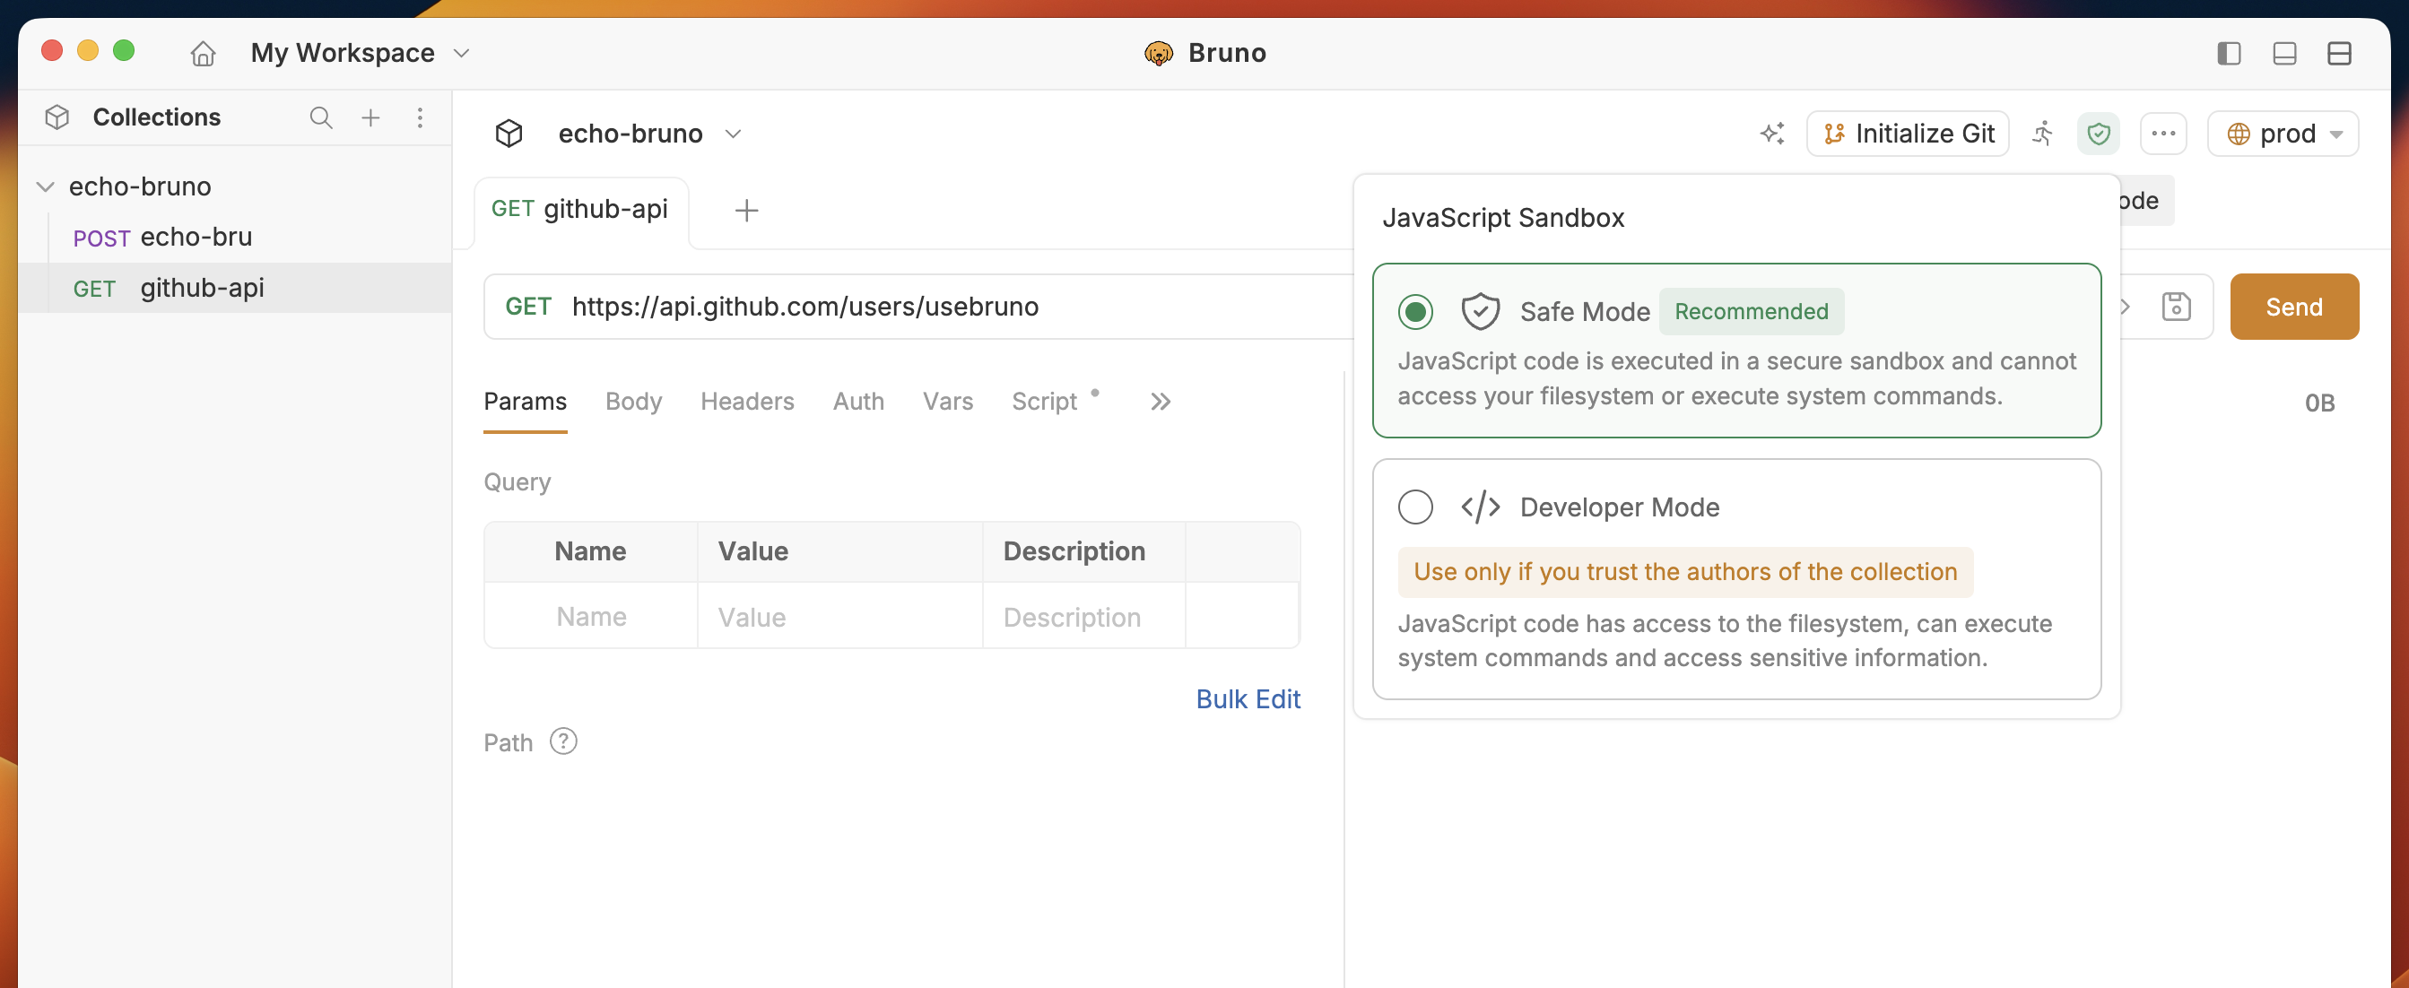Open the Headers tab
Screen dimensions: 2409x988
tap(747, 402)
